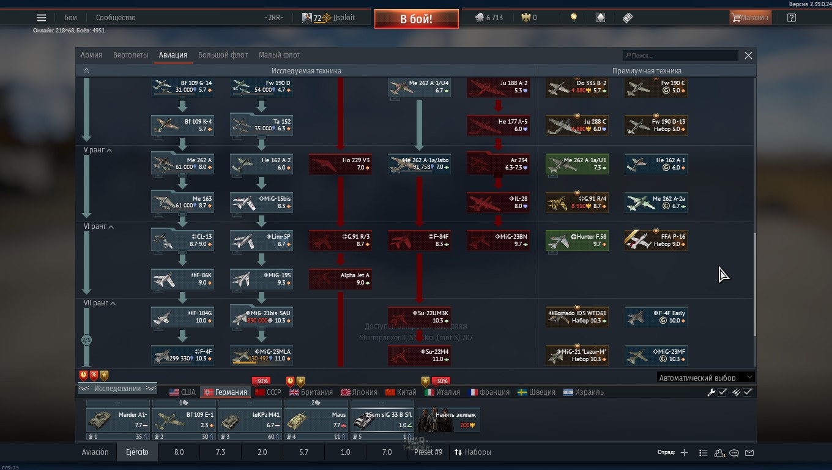Open the Сообщество menu

click(116, 18)
